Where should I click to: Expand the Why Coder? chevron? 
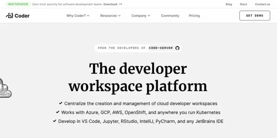click(x=88, y=16)
